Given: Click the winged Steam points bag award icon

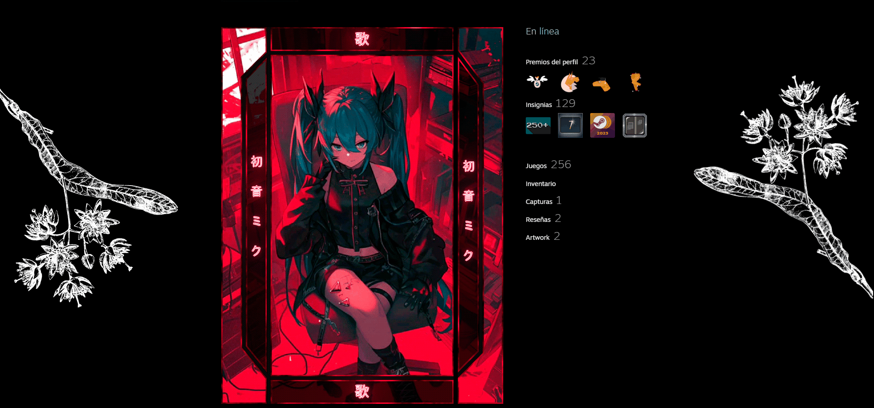Looking at the screenshot, I should (x=537, y=82).
